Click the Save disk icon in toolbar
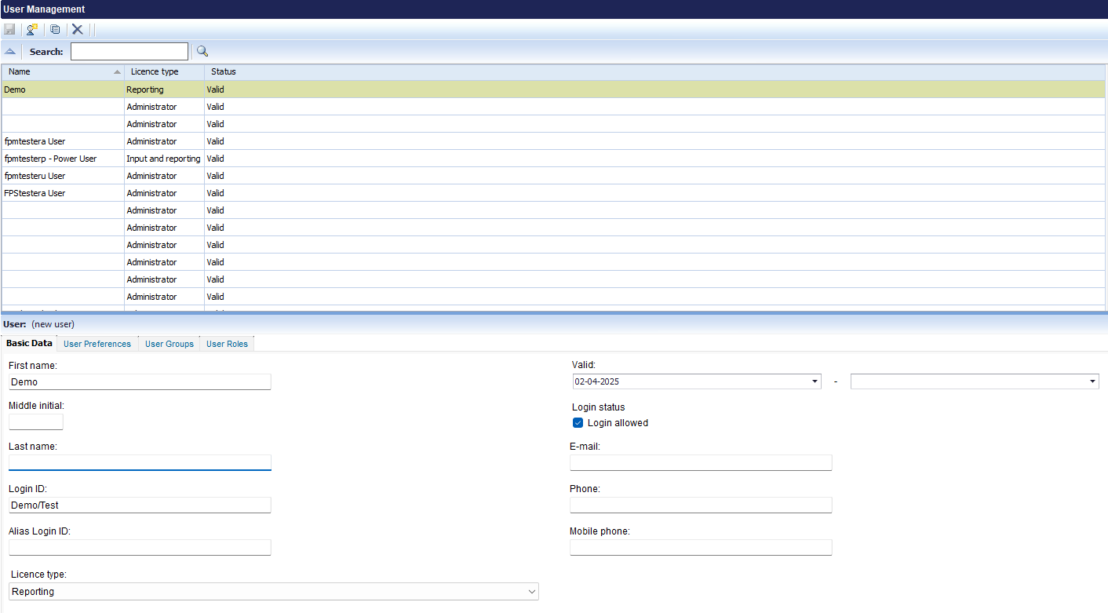 9,30
